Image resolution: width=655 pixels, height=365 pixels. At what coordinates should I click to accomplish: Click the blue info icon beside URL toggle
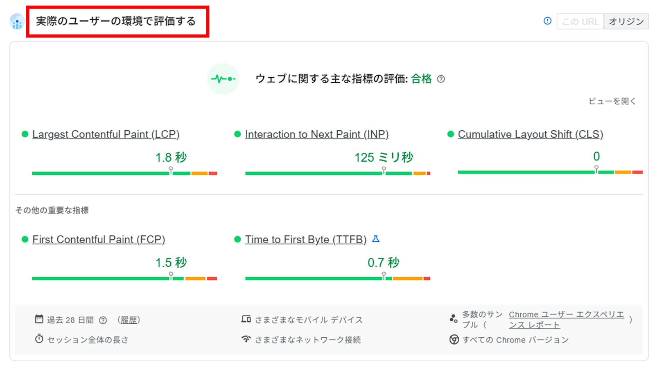tap(547, 21)
